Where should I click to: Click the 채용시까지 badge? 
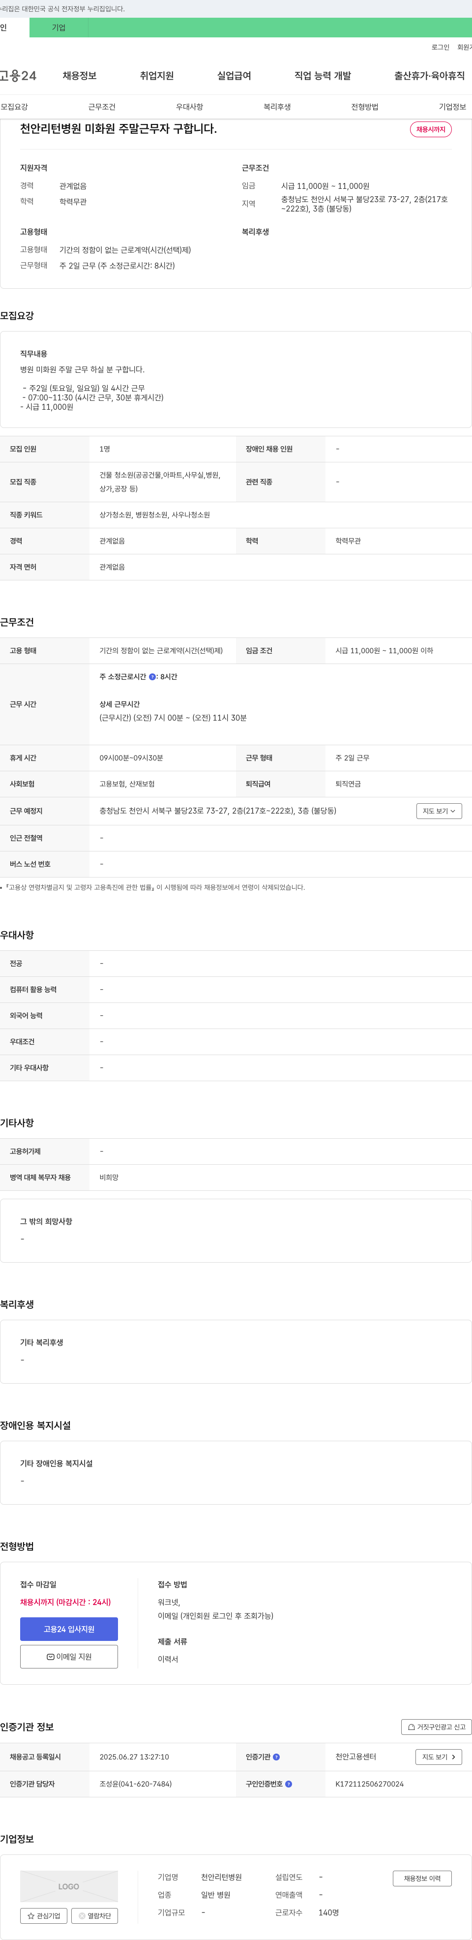click(x=431, y=129)
